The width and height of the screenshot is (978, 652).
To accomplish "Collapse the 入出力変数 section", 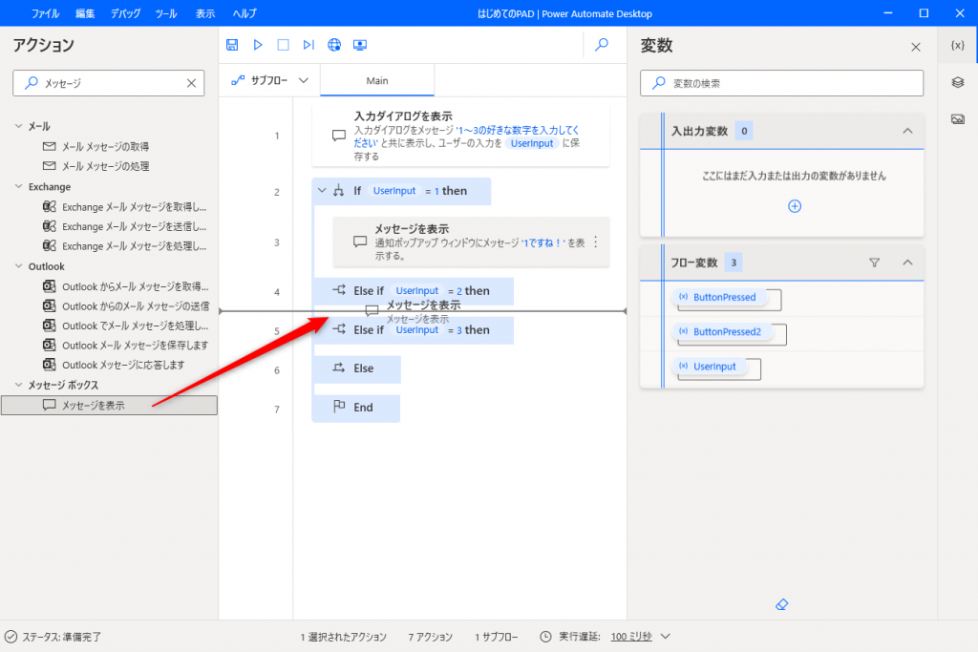I will click(x=907, y=131).
